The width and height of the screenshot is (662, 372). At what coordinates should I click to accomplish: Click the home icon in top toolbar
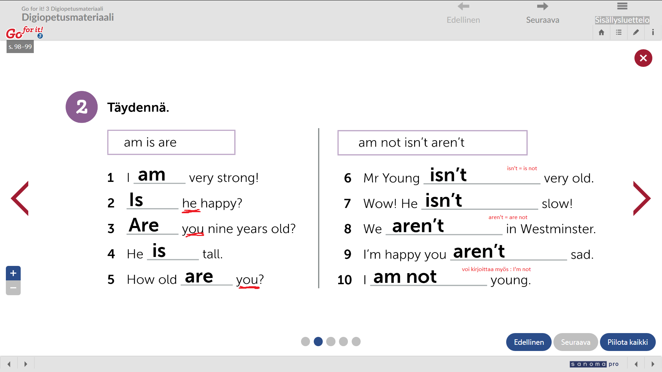click(601, 32)
